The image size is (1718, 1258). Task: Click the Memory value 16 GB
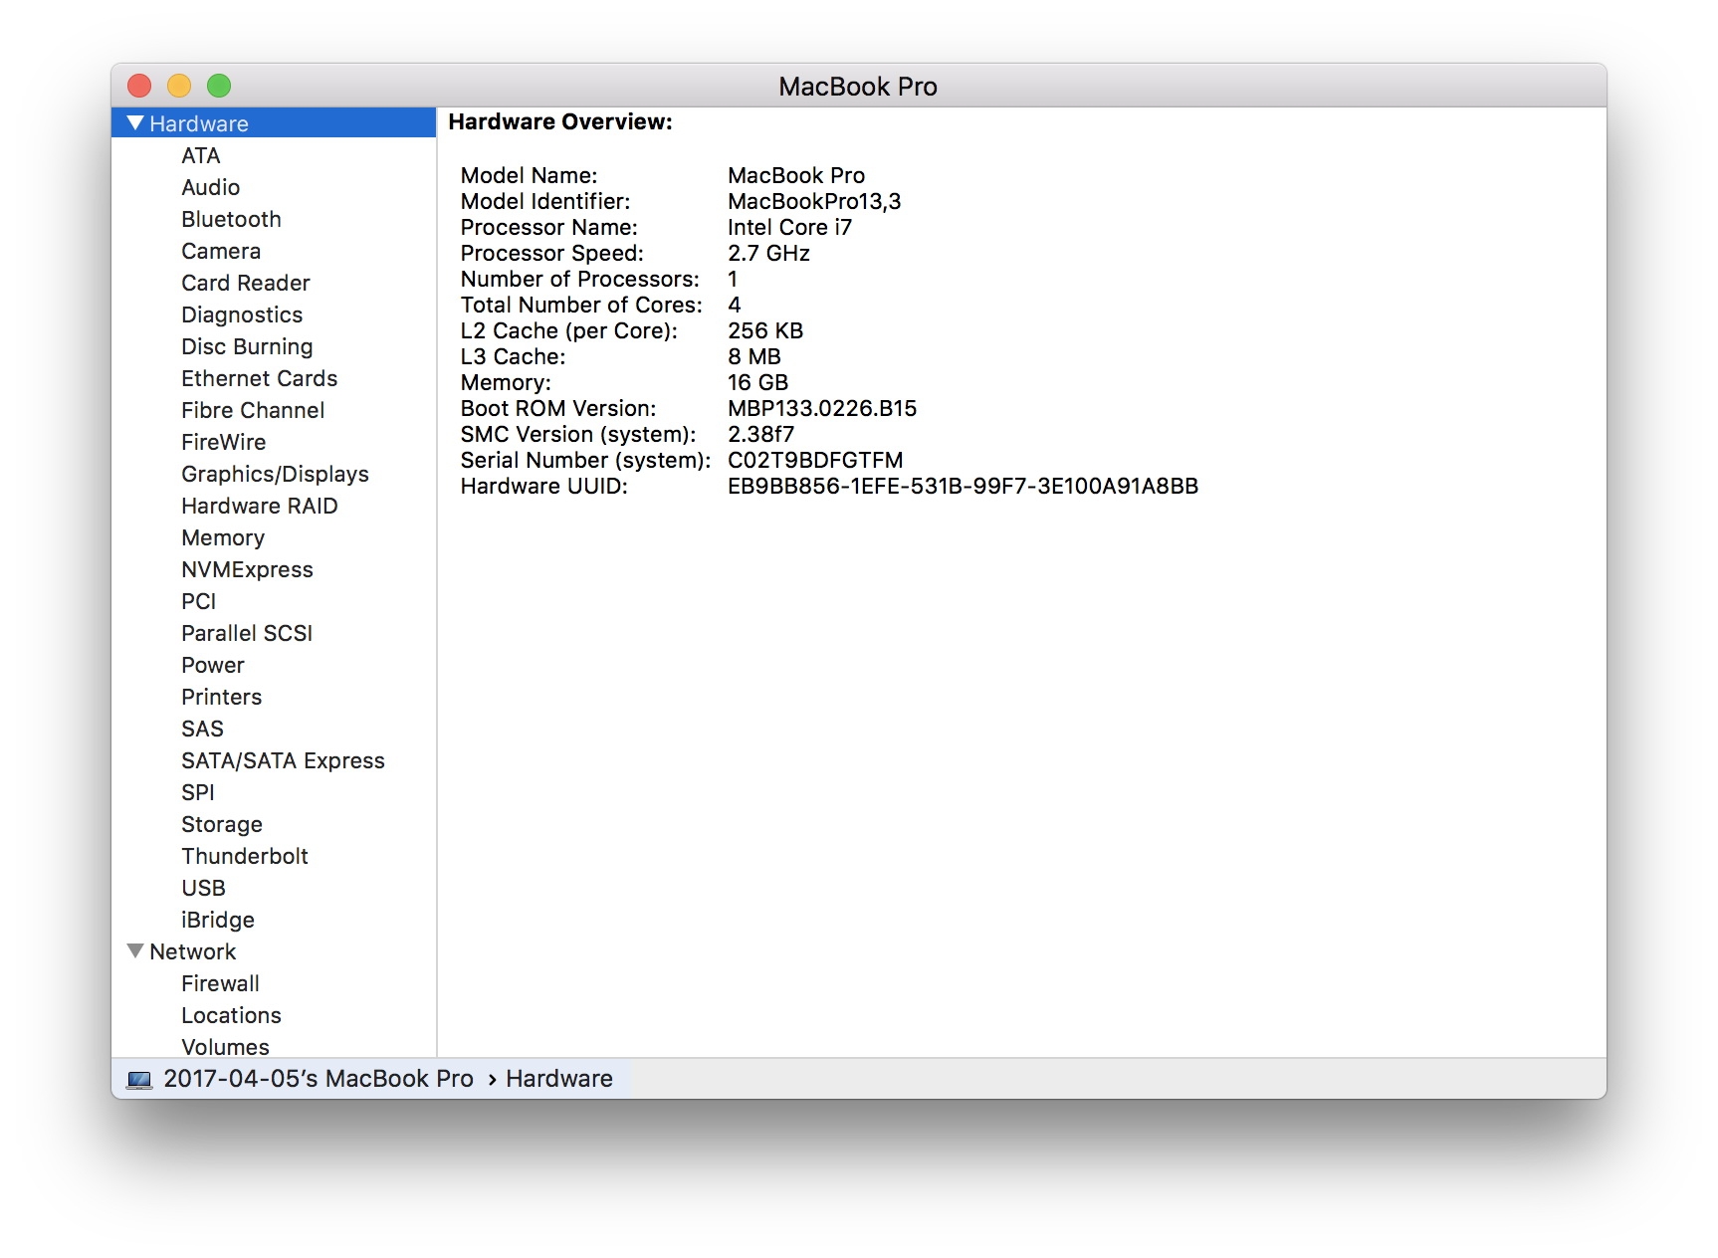(x=757, y=382)
